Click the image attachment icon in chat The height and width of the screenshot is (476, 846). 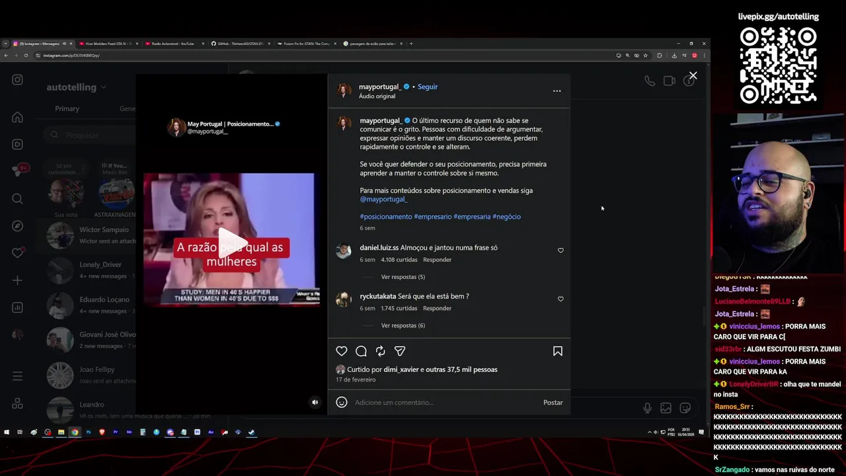click(x=666, y=408)
